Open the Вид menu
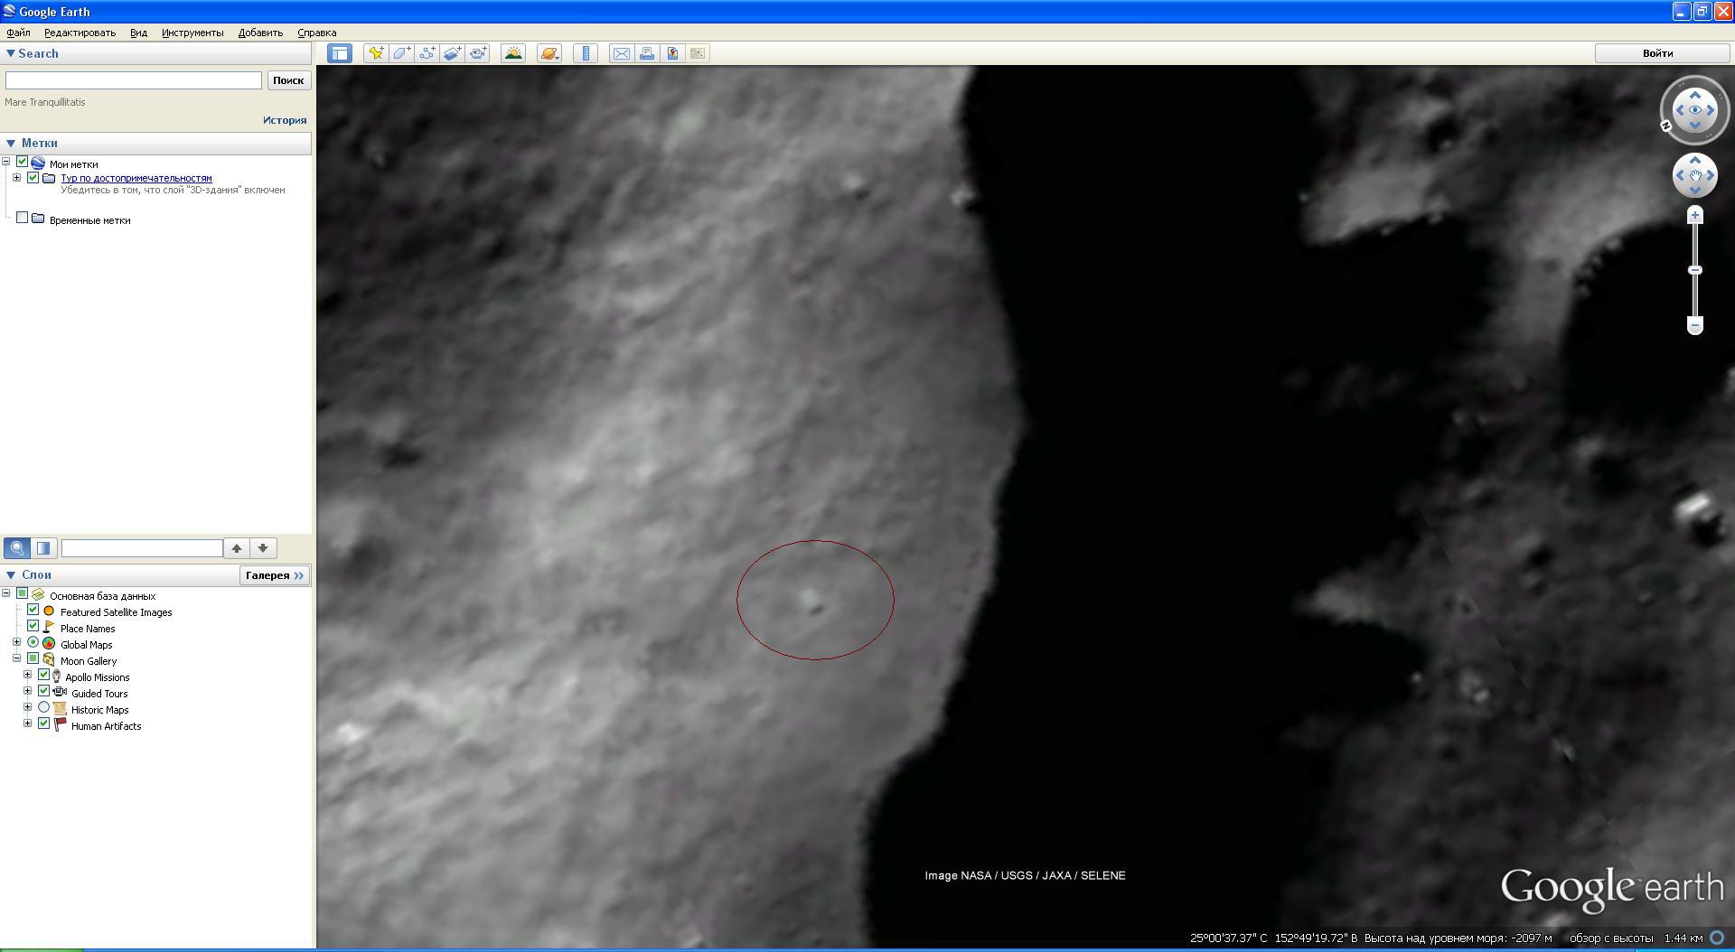 pos(138,33)
